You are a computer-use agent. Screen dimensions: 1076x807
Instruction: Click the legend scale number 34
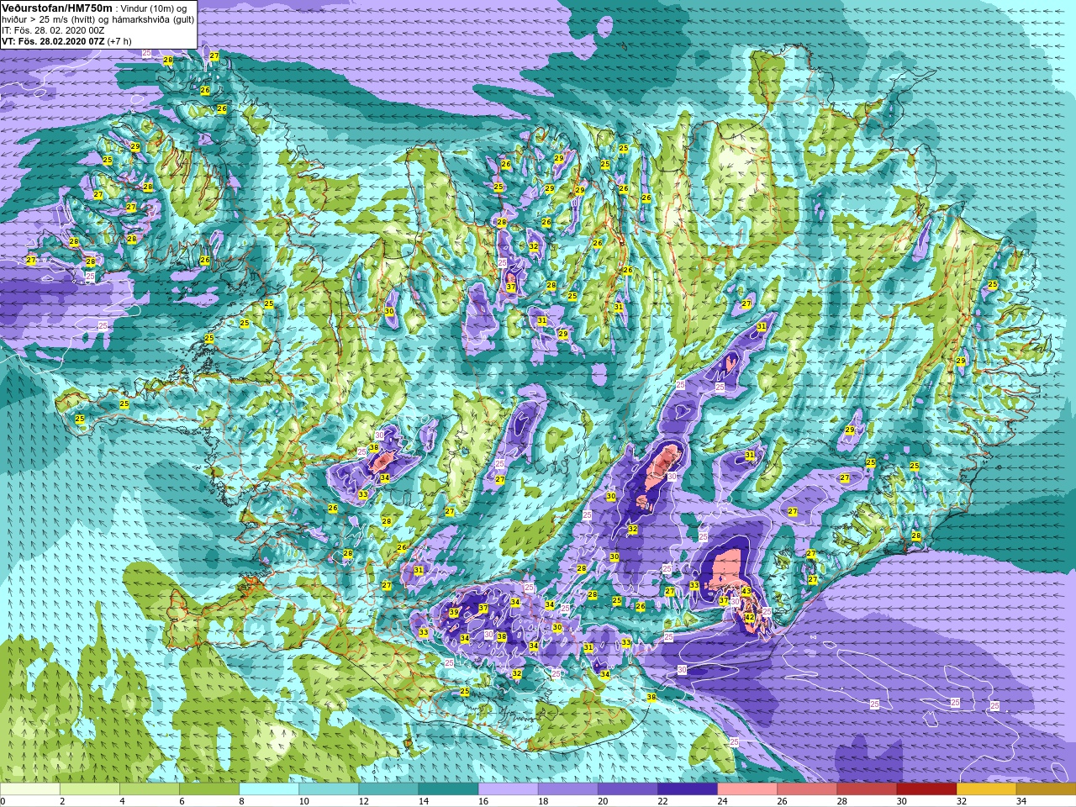[1021, 801]
